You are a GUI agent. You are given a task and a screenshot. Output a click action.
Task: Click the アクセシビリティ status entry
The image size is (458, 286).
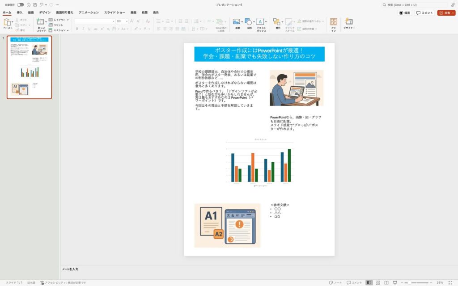[63, 282]
